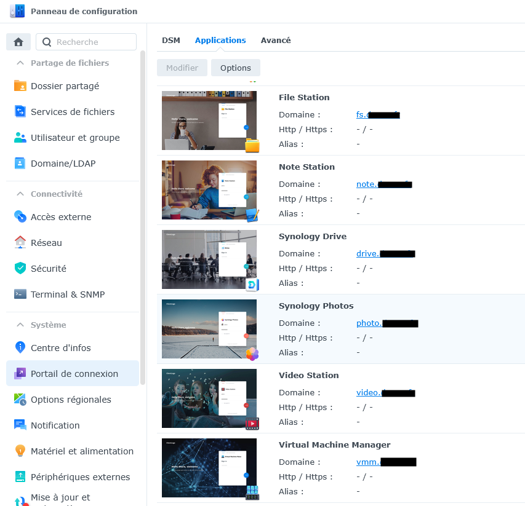This screenshot has height=506, width=525.
Task: Open Centre d'infos icon
Action: click(x=20, y=347)
